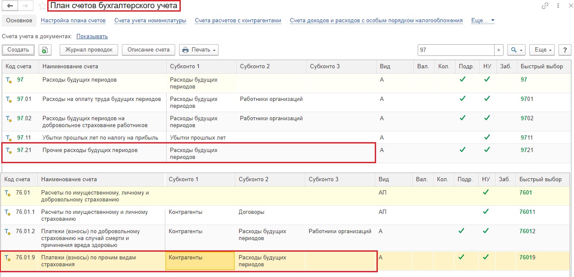
Task: Open the magnifier search dropdown
Action: 516,50
